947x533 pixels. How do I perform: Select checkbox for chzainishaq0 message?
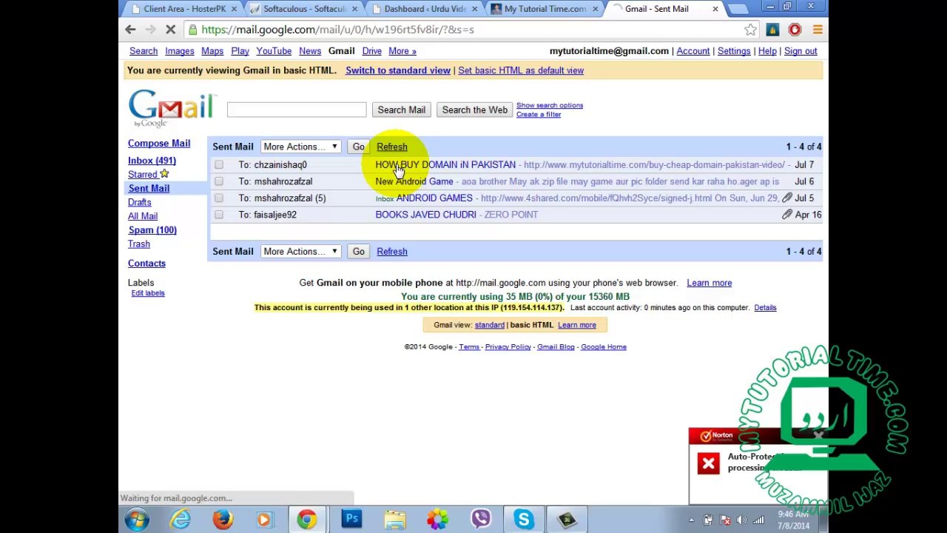219,164
